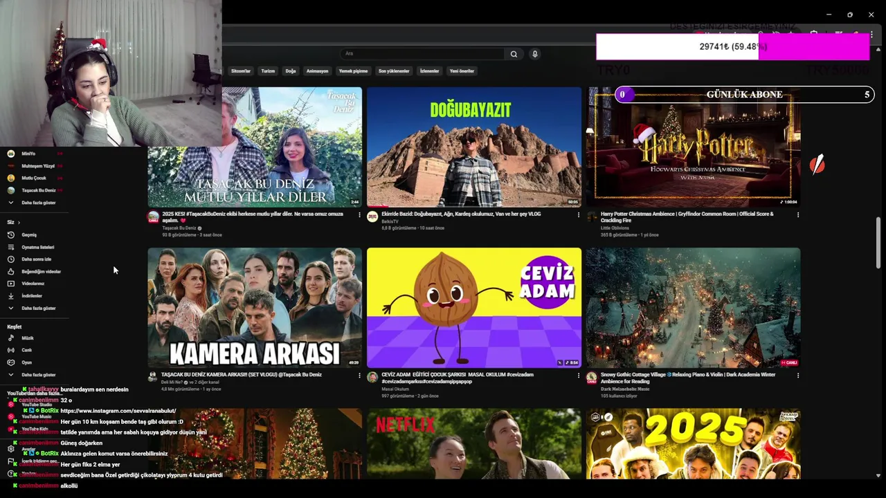Open Oynatma listeleri playlists icon
The width and height of the screenshot is (886, 498).
point(11,247)
